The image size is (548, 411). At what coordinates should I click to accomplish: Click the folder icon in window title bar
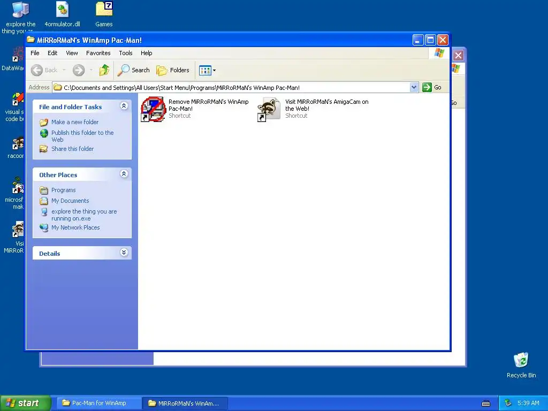click(x=31, y=40)
